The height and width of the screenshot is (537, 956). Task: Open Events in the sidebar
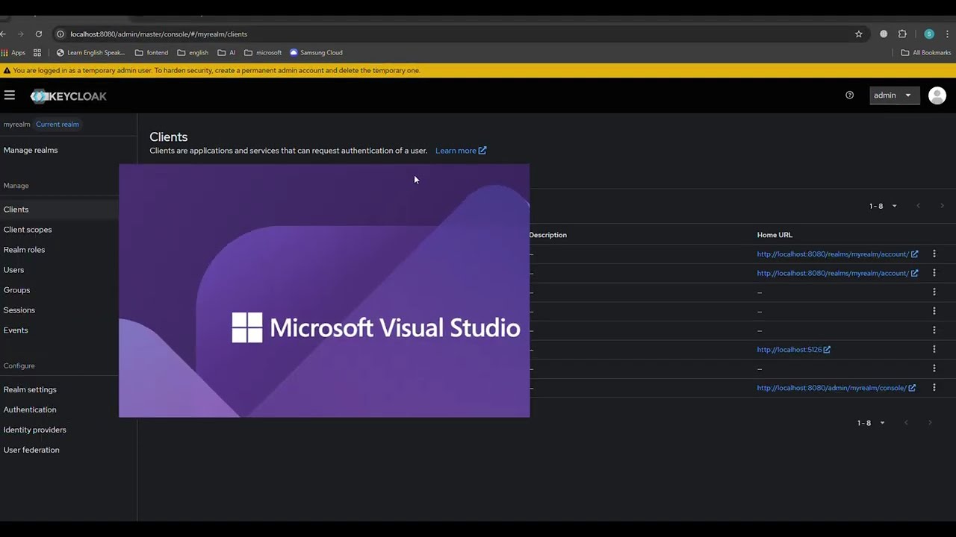tap(16, 330)
